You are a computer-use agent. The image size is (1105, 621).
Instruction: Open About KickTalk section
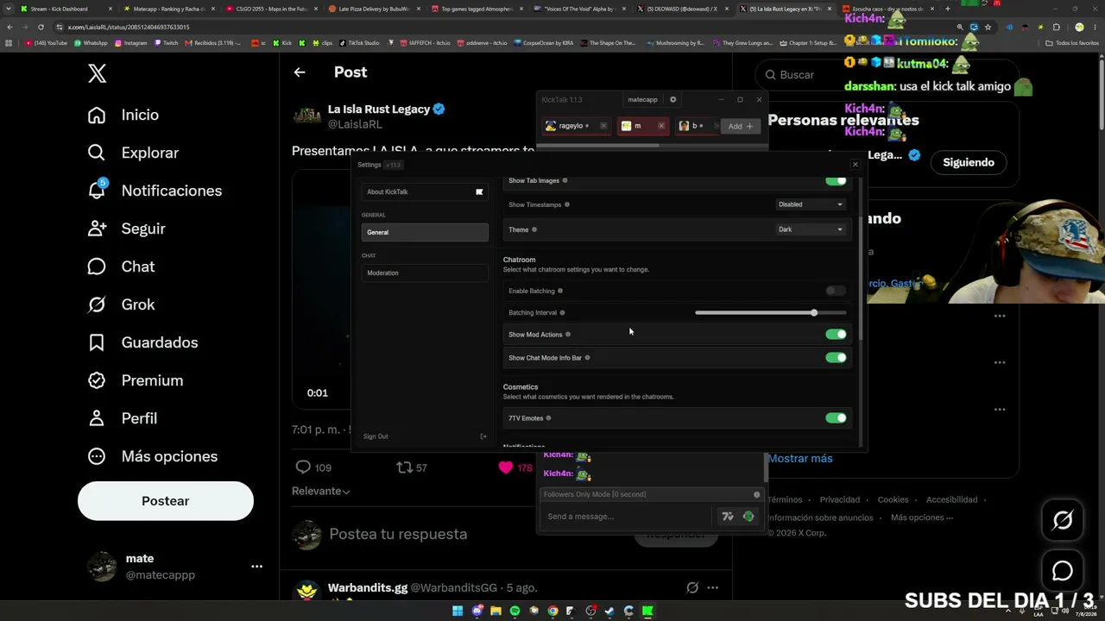[425, 191]
